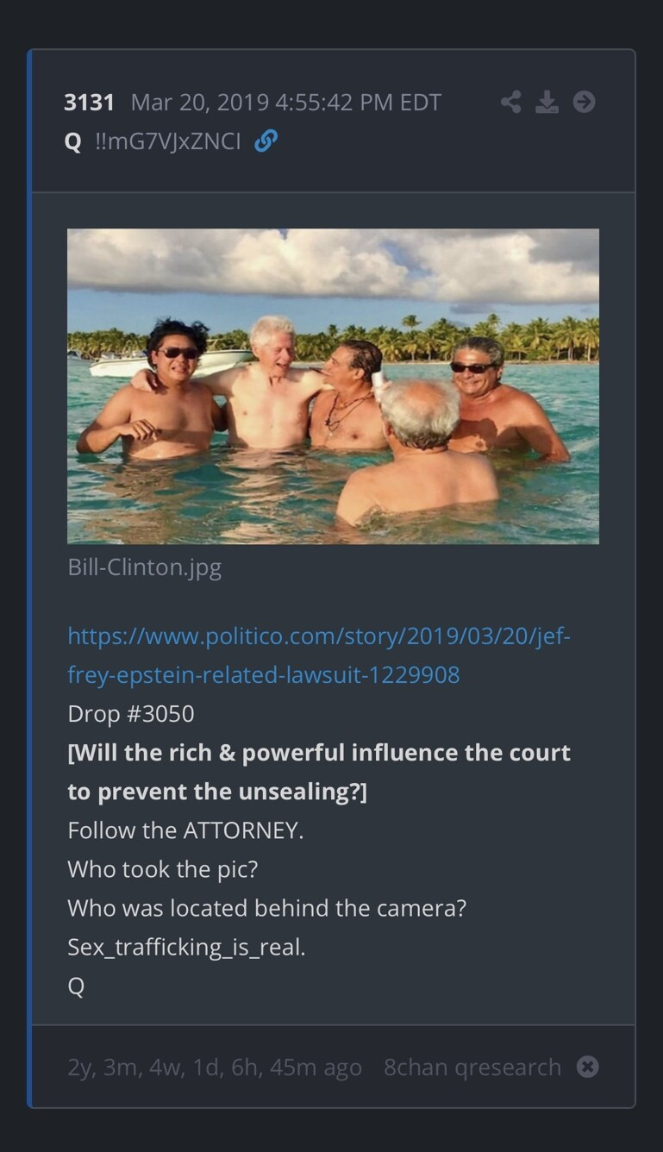Click the 'Who took the pic?' line
663x1152 pixels.
163,869
